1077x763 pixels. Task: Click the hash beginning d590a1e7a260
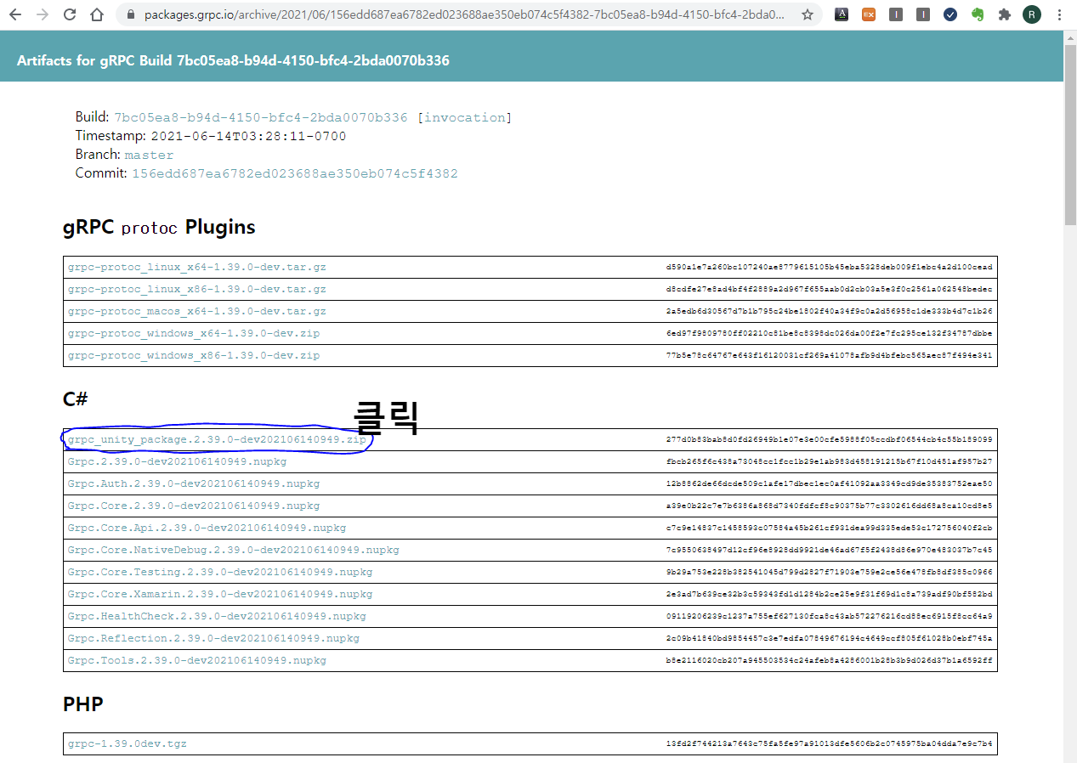click(829, 267)
